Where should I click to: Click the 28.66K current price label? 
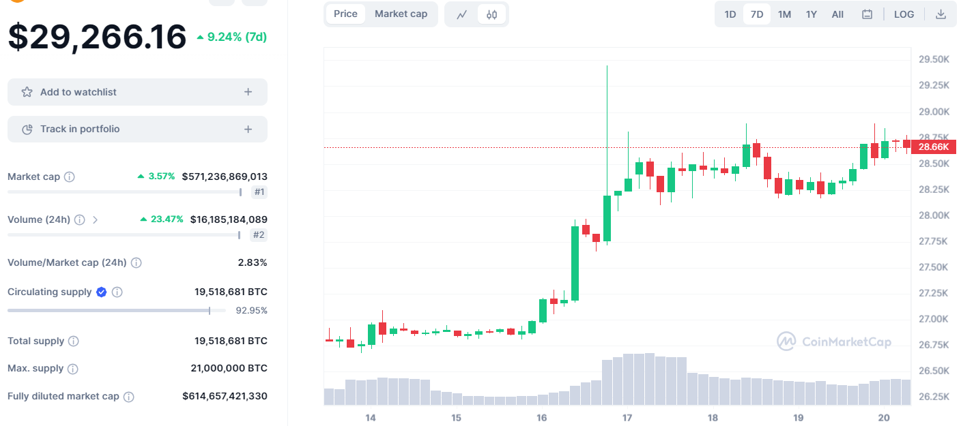(934, 147)
